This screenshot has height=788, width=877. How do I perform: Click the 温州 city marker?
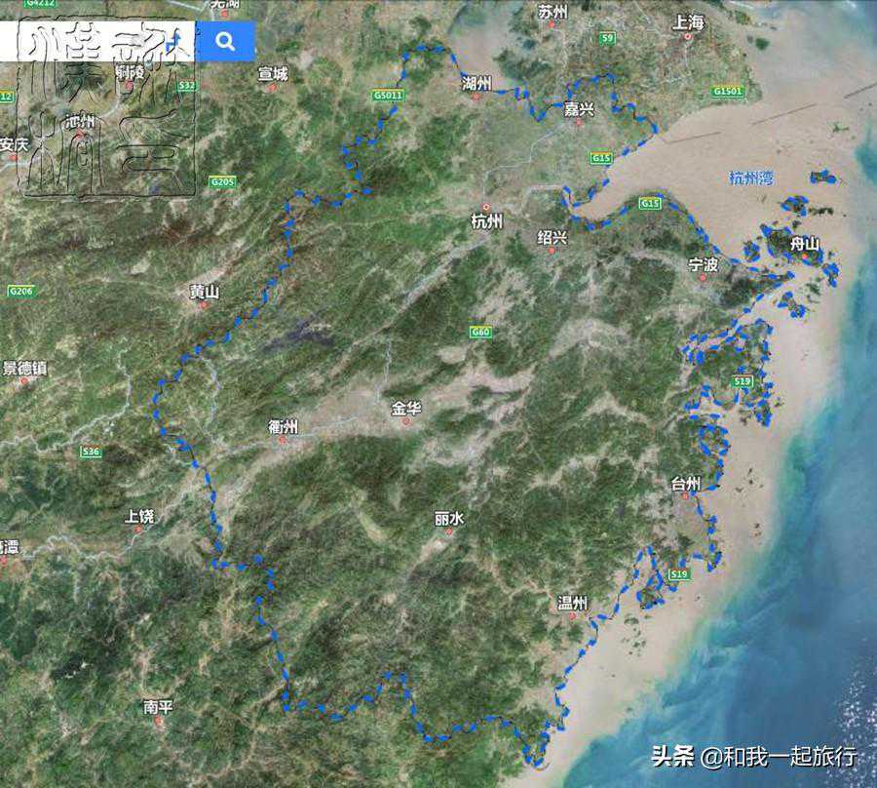(573, 616)
